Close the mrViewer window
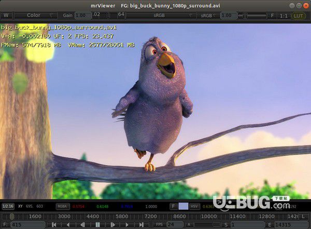 tap(306, 6)
